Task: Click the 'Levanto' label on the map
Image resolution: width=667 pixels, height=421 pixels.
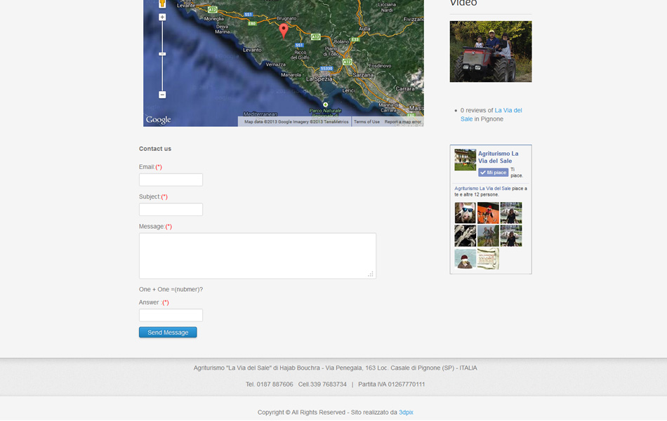Action: [x=252, y=50]
